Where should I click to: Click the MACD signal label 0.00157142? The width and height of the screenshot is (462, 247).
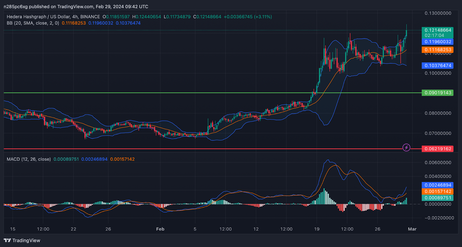pos(438,191)
